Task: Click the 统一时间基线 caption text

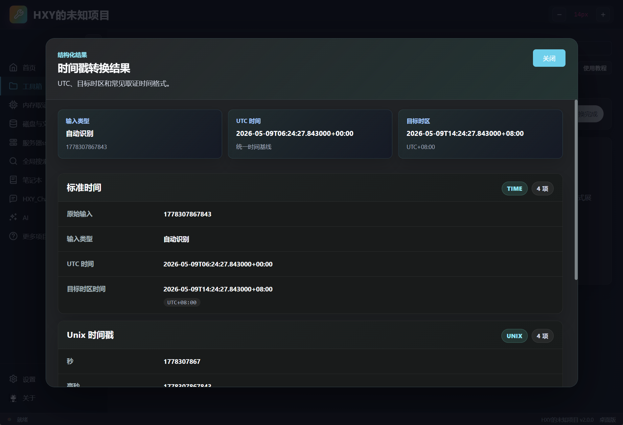Action: [254, 147]
